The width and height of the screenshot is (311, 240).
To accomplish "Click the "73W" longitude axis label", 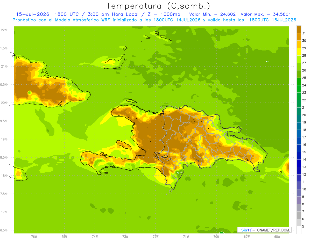I will click(x=125, y=237).
